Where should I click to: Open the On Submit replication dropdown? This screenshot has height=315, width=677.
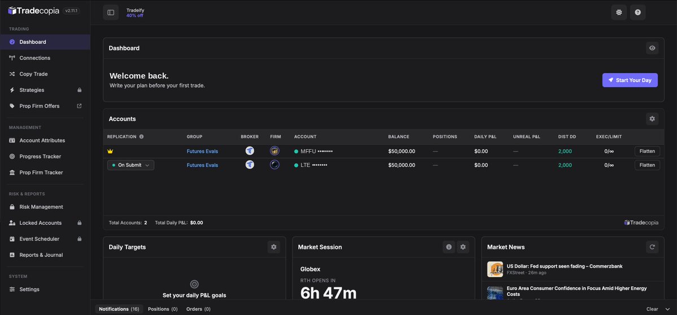tap(130, 165)
